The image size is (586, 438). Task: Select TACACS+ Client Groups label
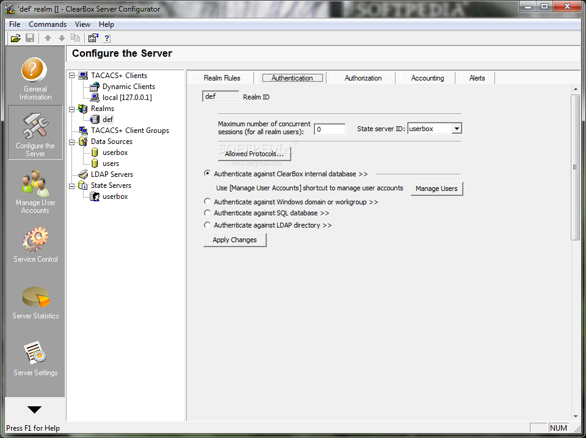[129, 131]
